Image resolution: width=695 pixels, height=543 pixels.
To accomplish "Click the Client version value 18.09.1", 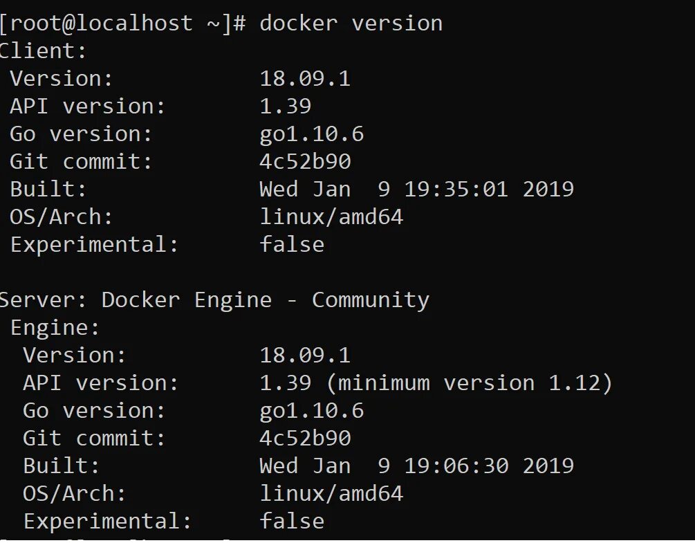I will click(305, 78).
